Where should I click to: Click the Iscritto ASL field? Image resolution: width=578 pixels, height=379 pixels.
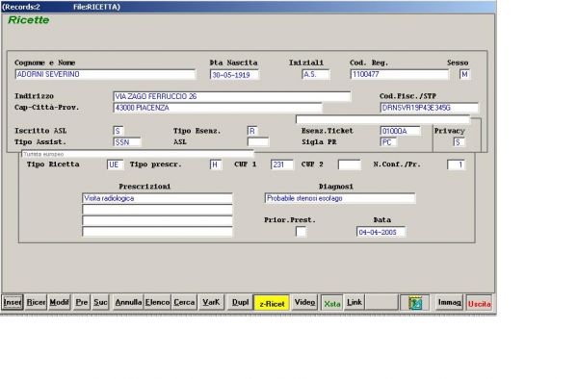[118, 131]
